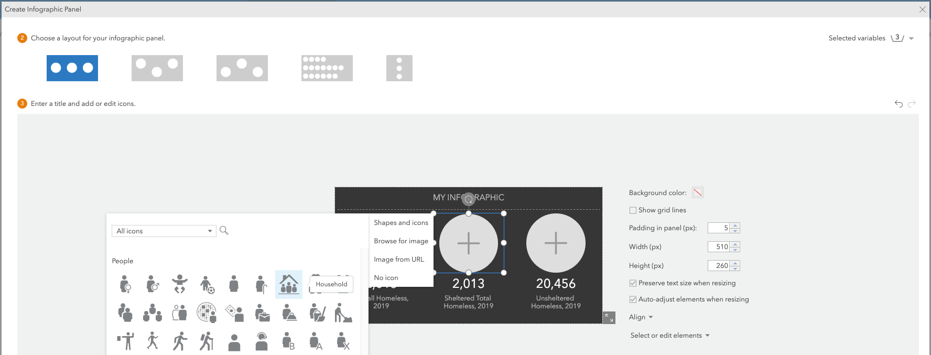Viewport: 931px width, 355px height.
Task: Pick the person with food cloche icon
Action: pyautogui.click(x=289, y=313)
